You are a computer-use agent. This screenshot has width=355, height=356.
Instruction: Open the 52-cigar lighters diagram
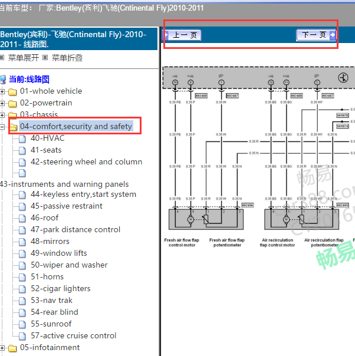point(60,289)
